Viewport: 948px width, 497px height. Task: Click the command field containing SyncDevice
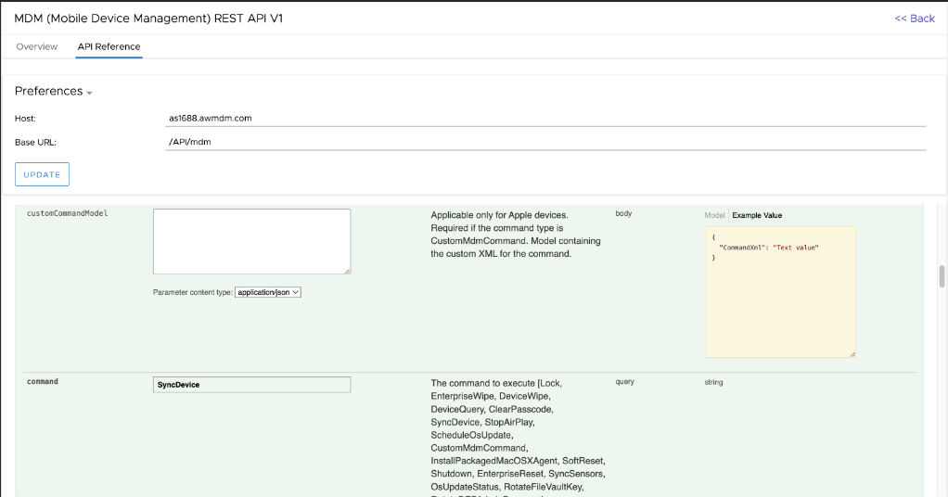251,385
